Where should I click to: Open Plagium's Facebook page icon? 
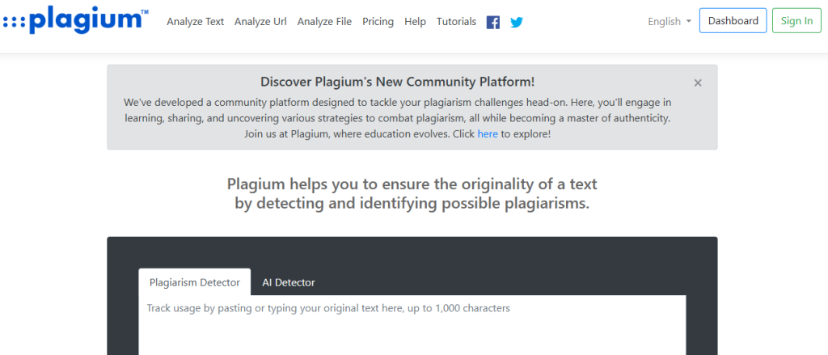[492, 22]
